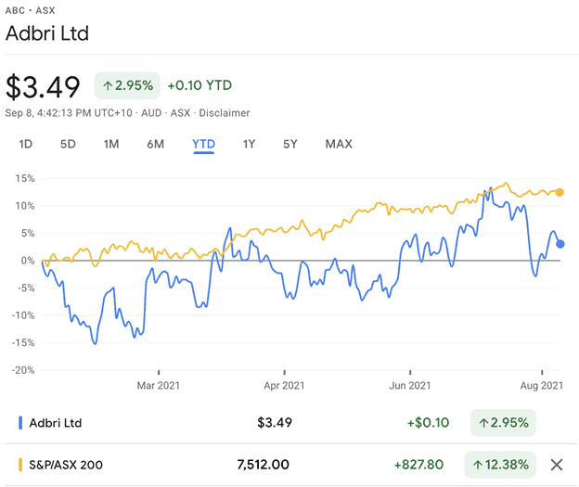Viewport: 579px width, 487px height.
Task: Click the Aug 2021 axis label
Action: pyautogui.click(x=542, y=386)
